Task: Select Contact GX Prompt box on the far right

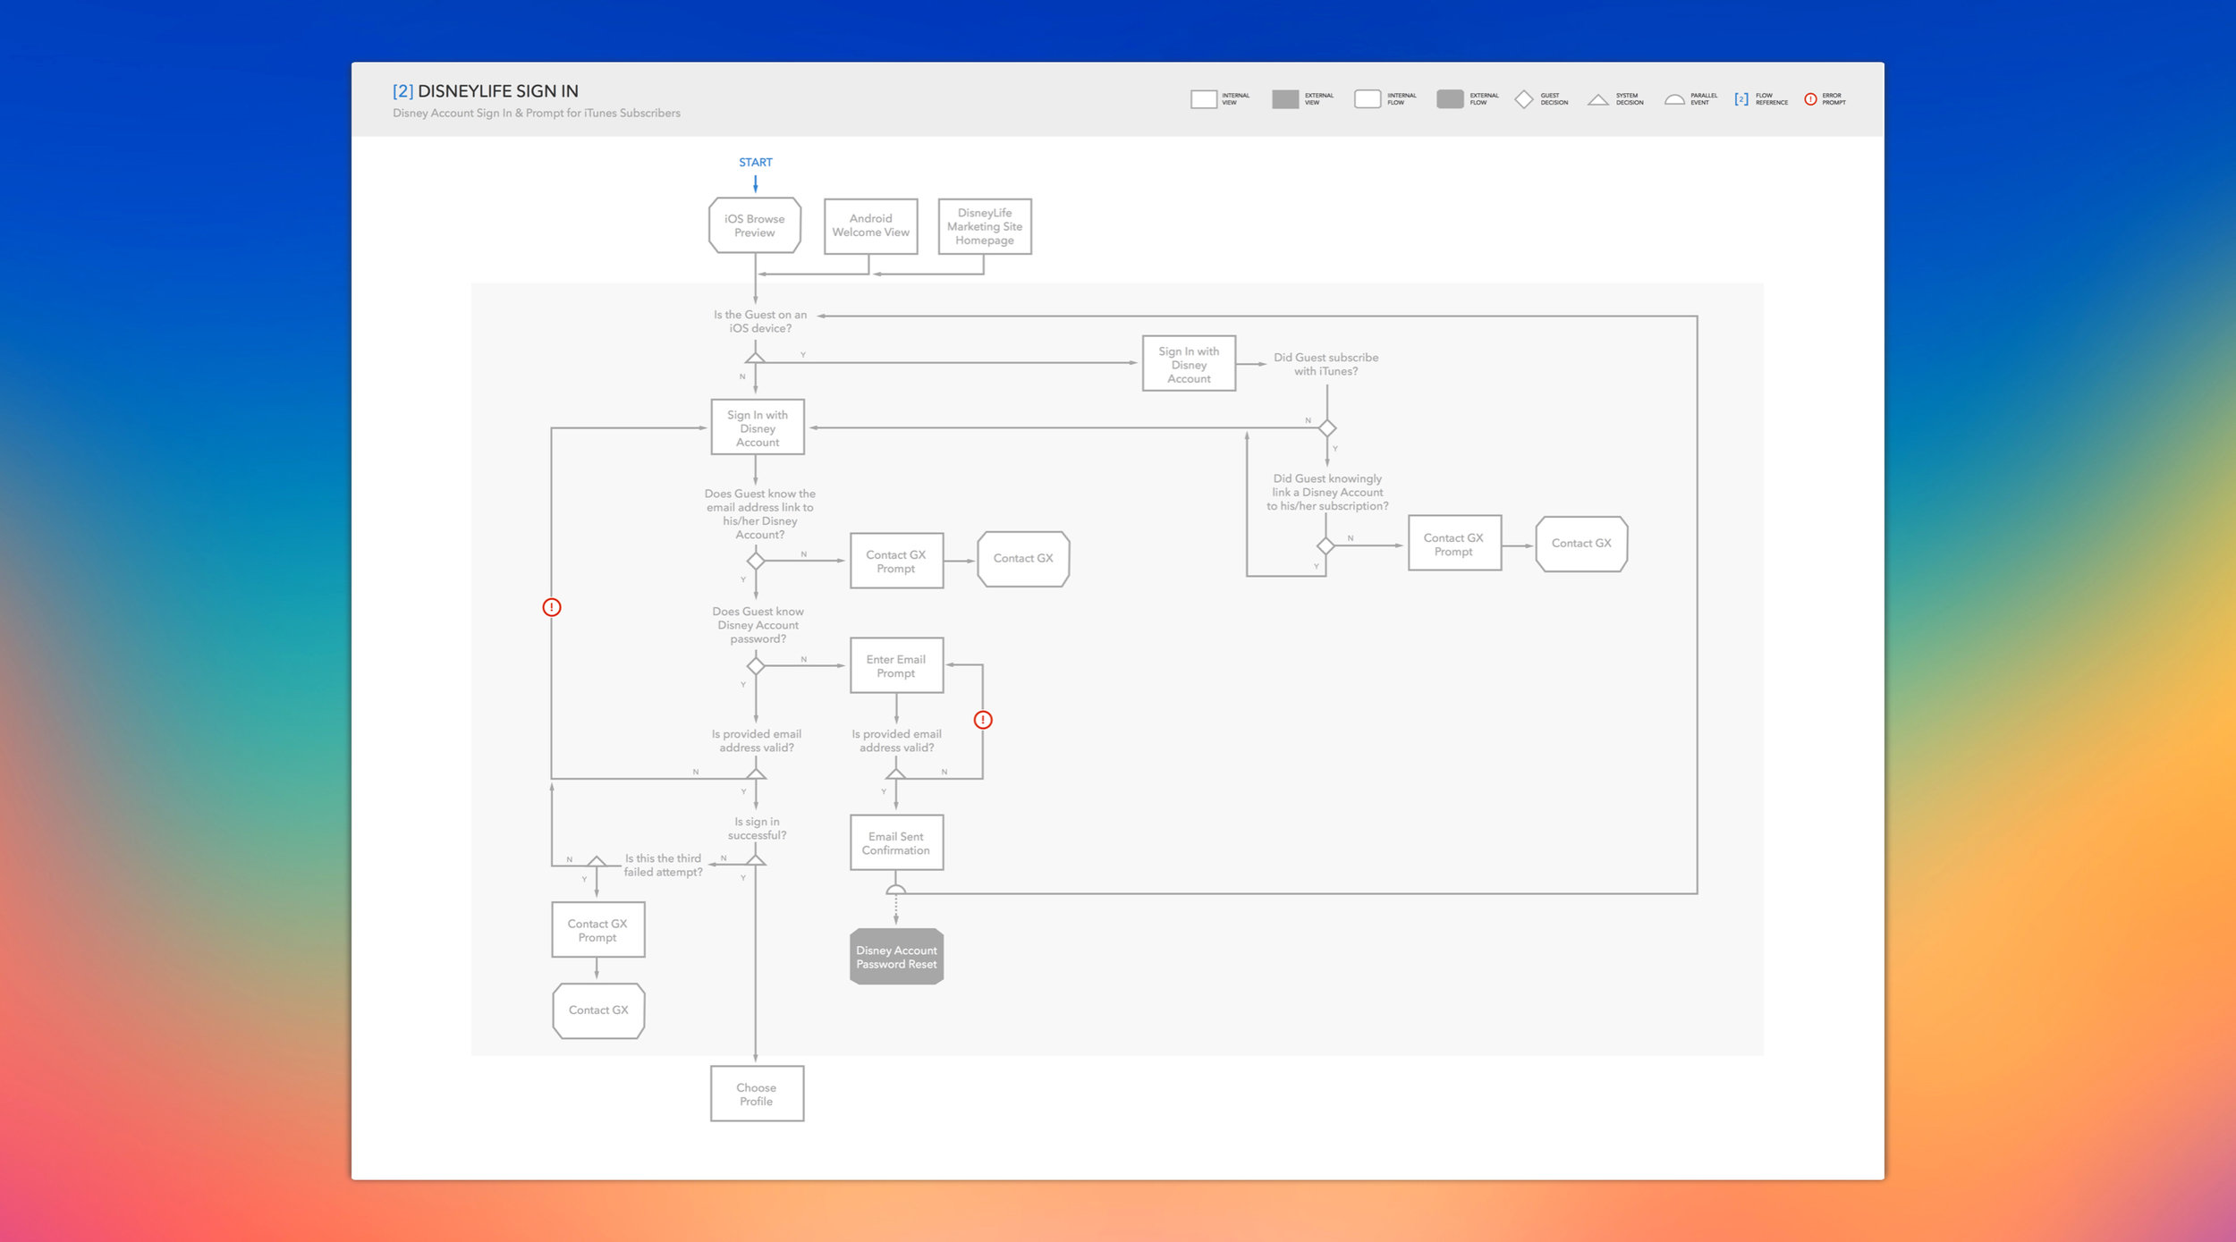Action: click(x=1455, y=543)
